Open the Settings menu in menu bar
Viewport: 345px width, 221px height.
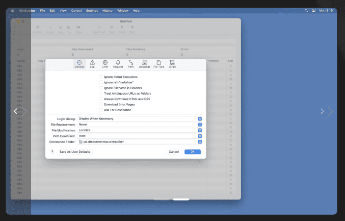pos(92,11)
